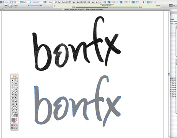Click Vertical Align Center icon
The image size is (177, 138).
pyautogui.click(x=74, y=2)
